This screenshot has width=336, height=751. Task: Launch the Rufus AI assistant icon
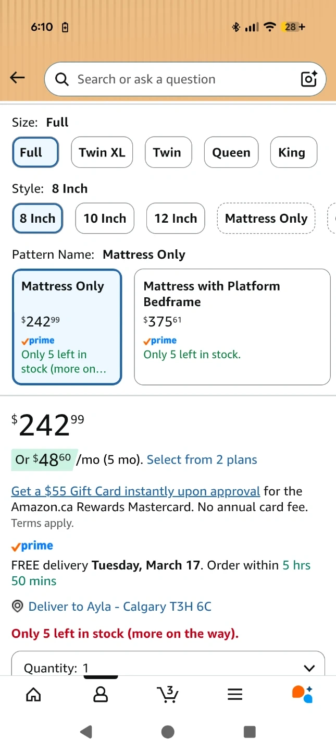coord(302,694)
